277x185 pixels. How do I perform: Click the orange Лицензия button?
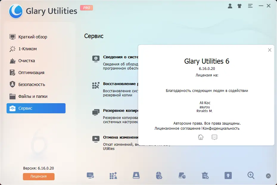coord(38,176)
